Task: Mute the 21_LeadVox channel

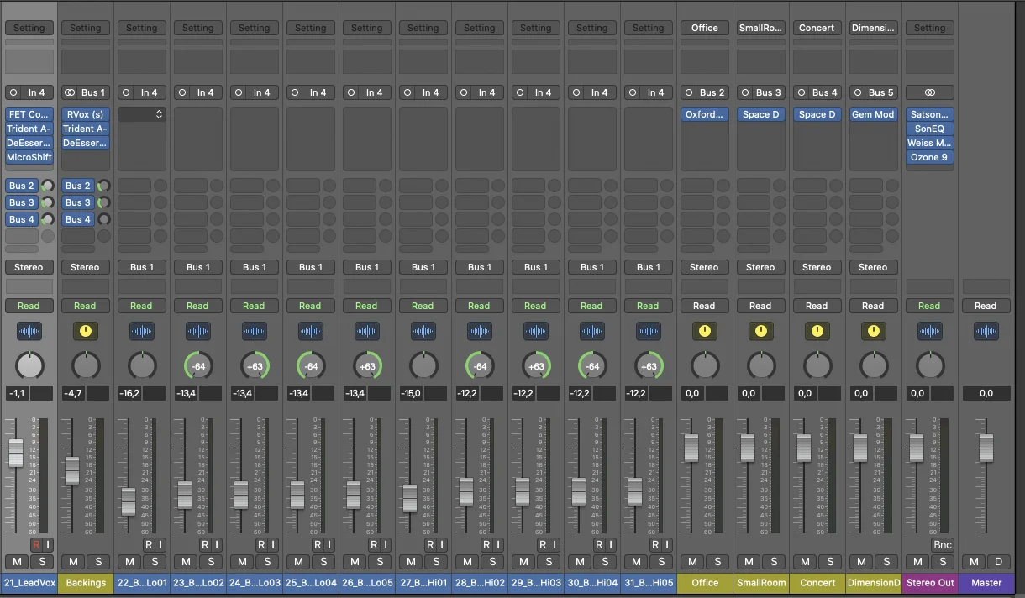Action: coord(17,562)
